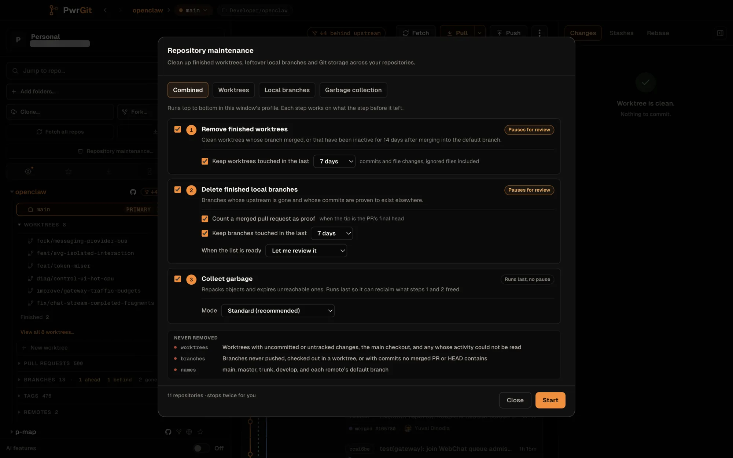Expand the TAGS section
The height and width of the screenshot is (458, 733).
coord(19,396)
